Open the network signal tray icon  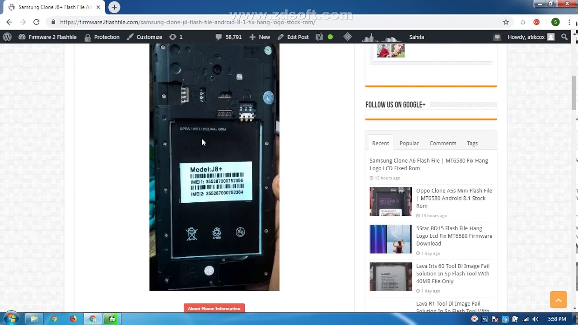click(525, 319)
